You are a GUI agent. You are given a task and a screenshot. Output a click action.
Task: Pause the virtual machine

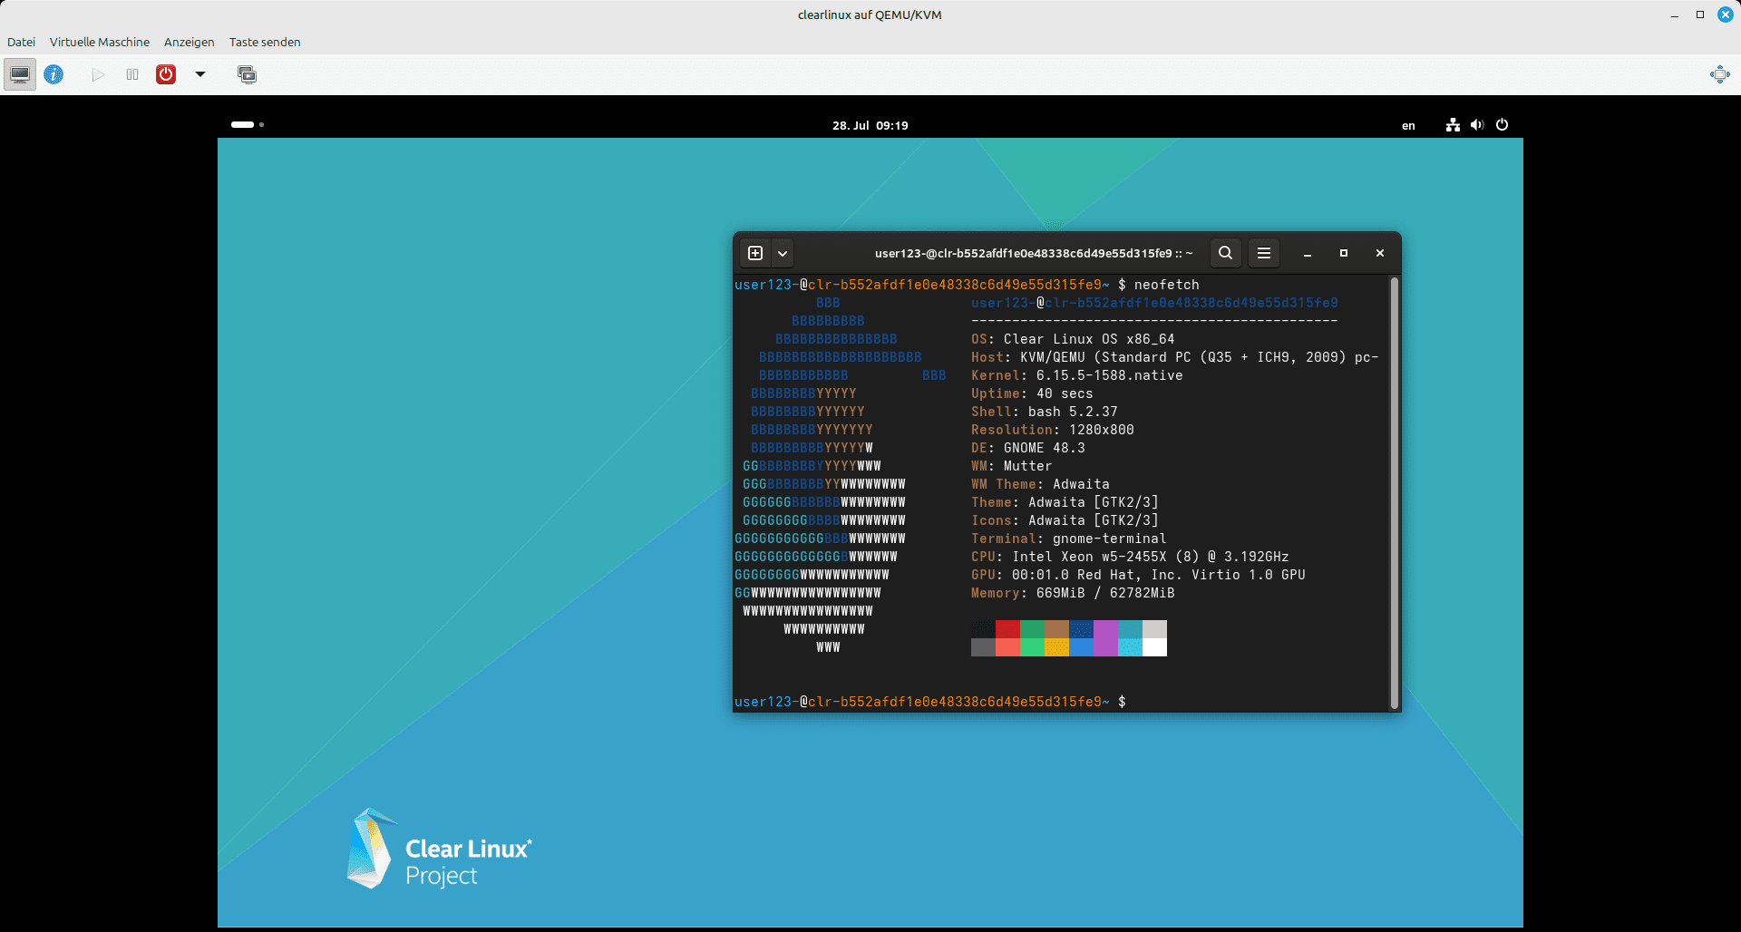[132, 74]
